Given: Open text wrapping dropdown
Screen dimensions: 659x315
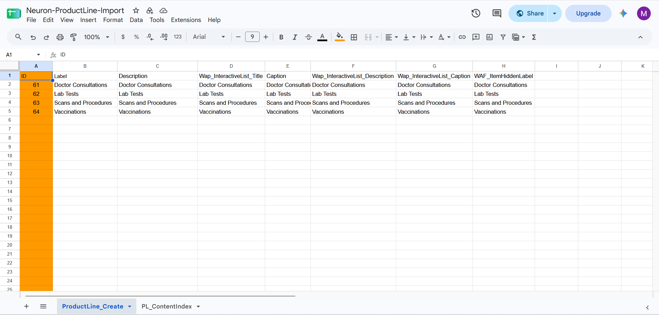Looking at the screenshot, I should coord(427,37).
